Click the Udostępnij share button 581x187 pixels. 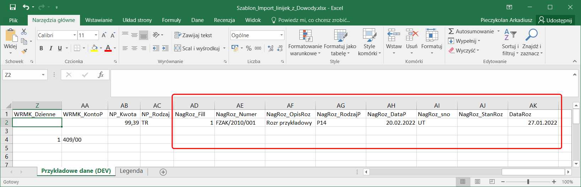(555, 20)
